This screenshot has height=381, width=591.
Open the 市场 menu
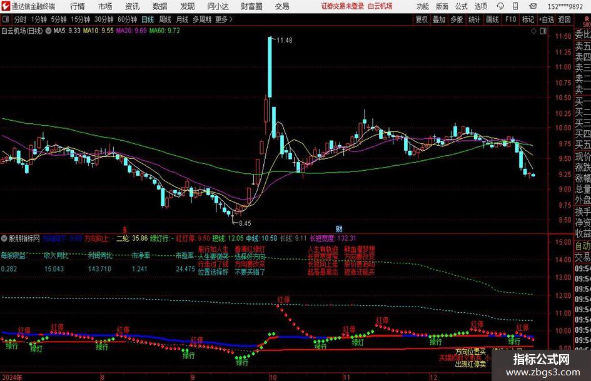pyautogui.click(x=105, y=6)
